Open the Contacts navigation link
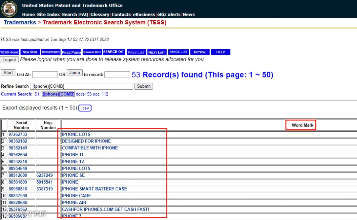This screenshot has width=357, height=220. tap(121, 14)
